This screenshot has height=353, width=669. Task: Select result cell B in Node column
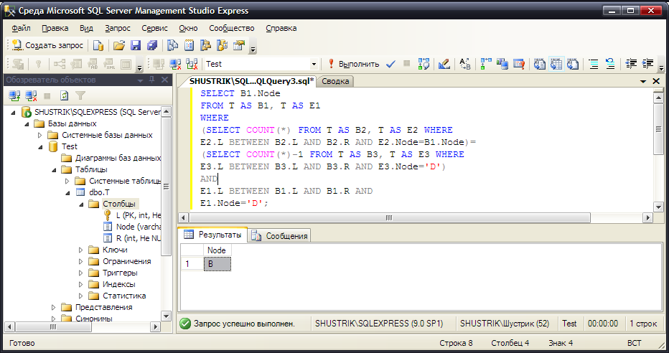click(217, 264)
